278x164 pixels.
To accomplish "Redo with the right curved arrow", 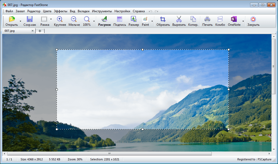I will (156, 11).
